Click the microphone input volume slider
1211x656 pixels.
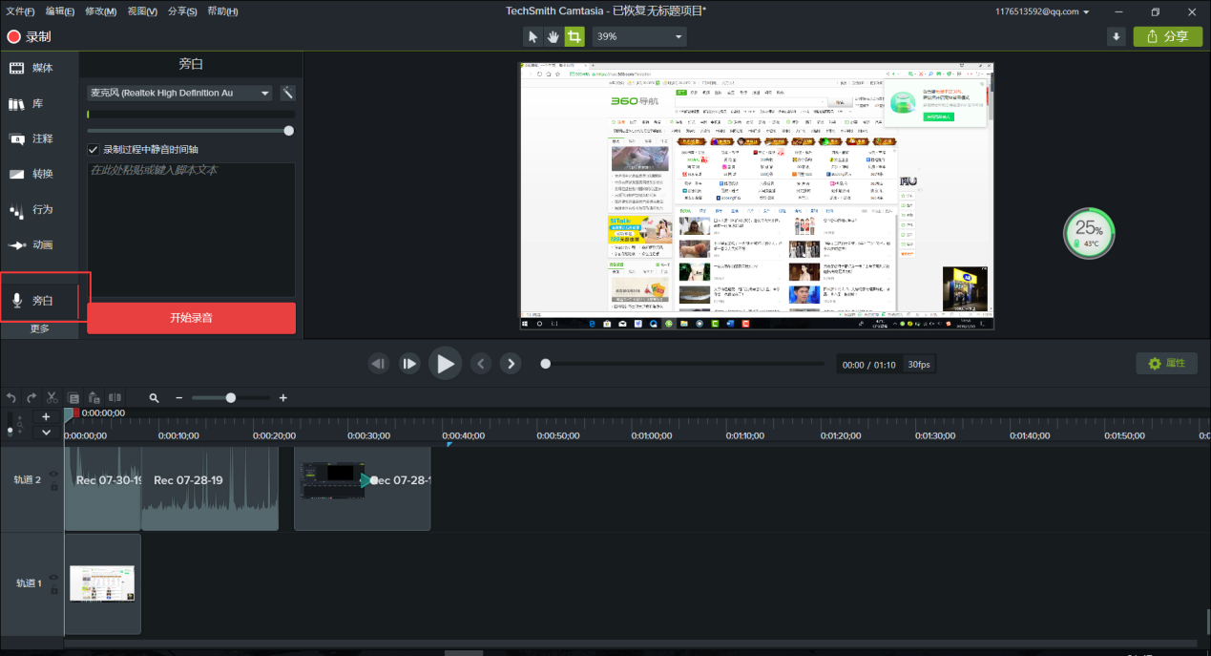pos(191,131)
